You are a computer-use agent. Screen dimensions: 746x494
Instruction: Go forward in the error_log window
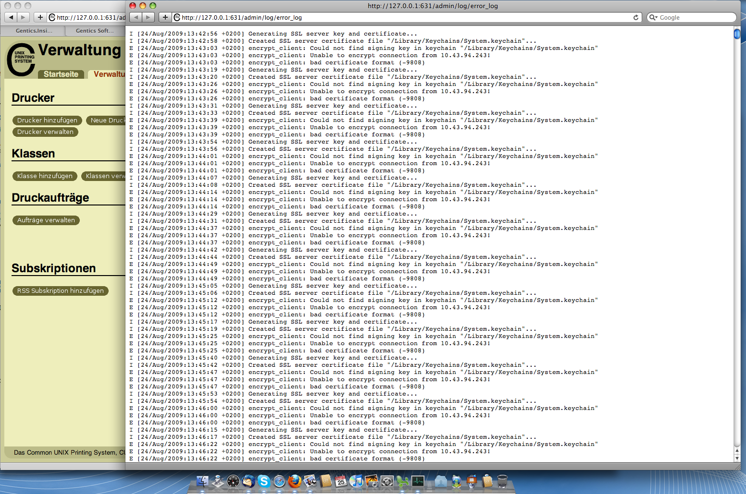click(149, 17)
